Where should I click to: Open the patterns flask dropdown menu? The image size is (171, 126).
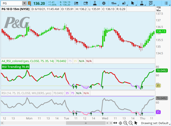143,3
